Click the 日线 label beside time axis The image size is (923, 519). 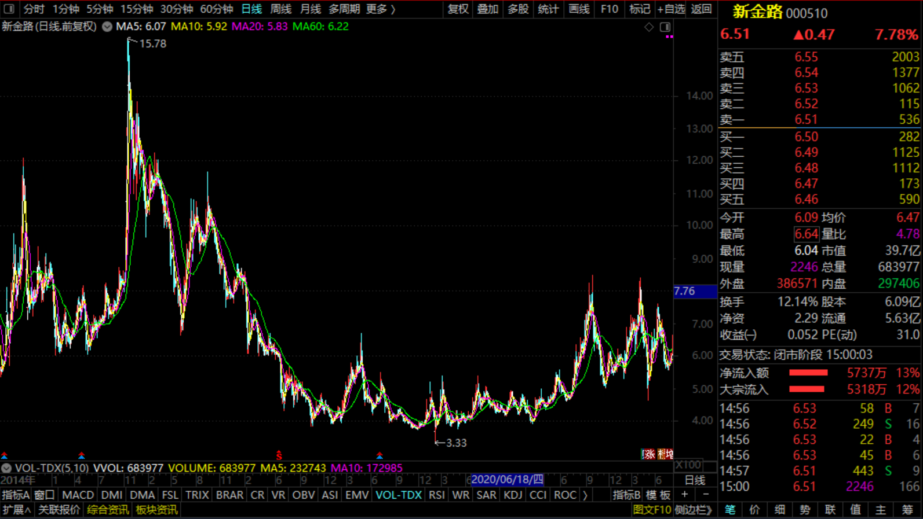click(695, 480)
